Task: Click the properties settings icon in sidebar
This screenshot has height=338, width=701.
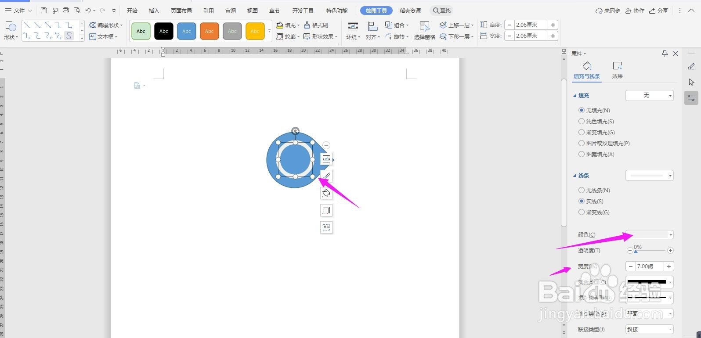Action: click(x=691, y=98)
